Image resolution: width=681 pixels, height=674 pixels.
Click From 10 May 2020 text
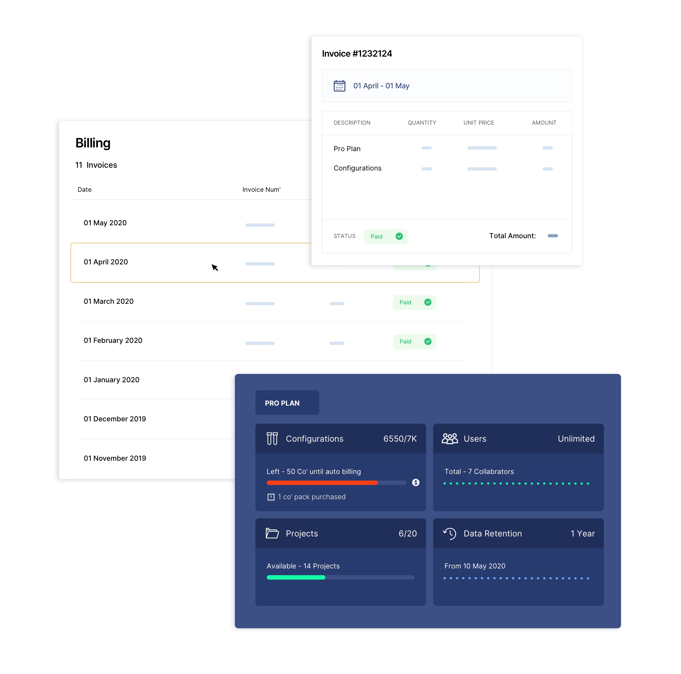(475, 566)
